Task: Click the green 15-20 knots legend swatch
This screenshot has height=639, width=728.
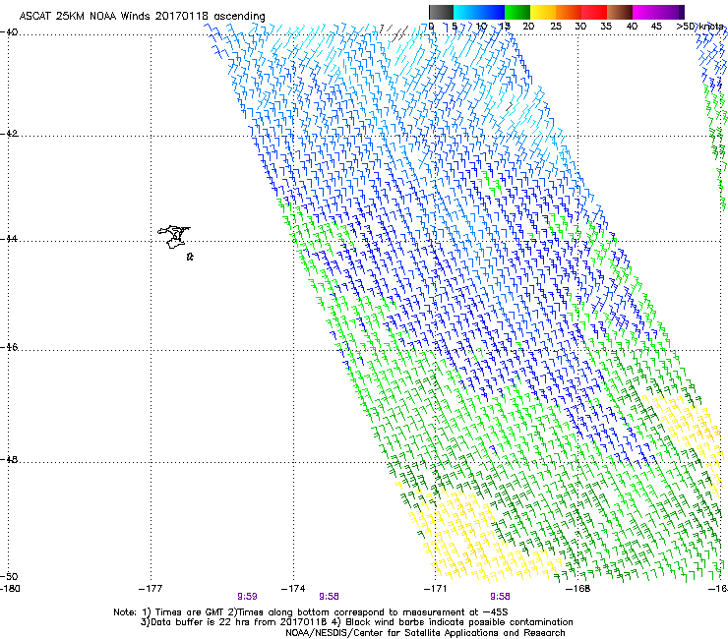Action: coord(517,12)
